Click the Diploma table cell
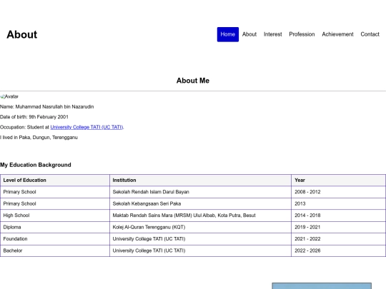 (55, 227)
